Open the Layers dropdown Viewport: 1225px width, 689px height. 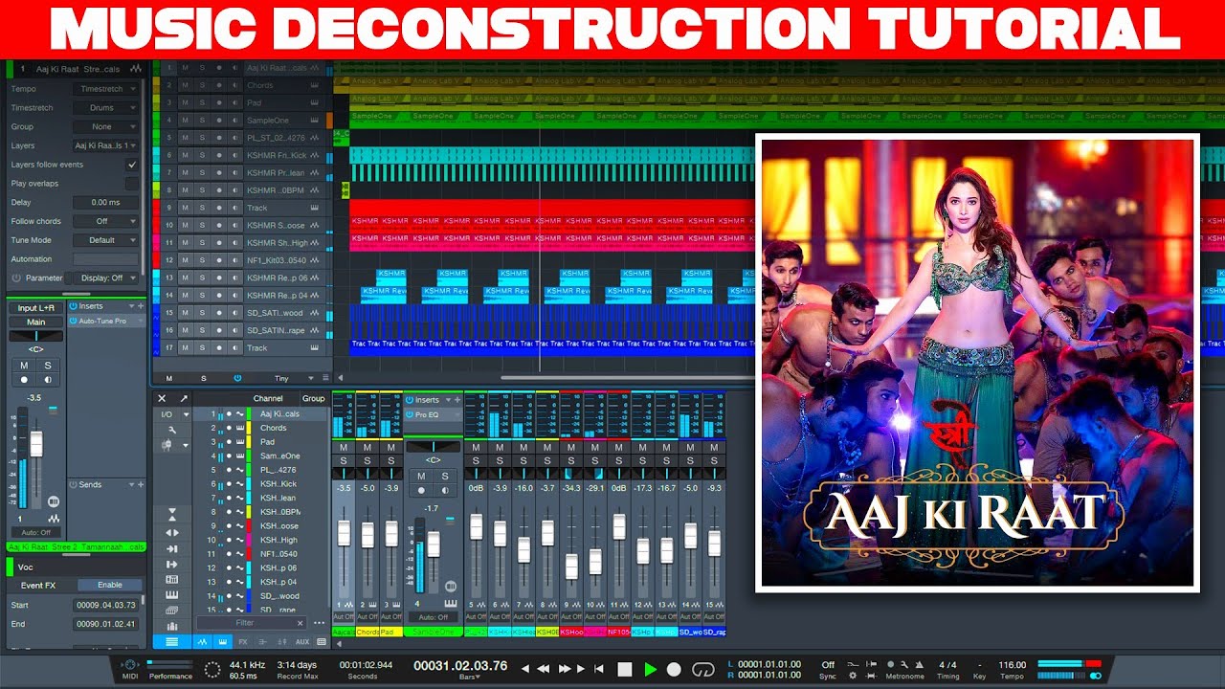click(106, 145)
